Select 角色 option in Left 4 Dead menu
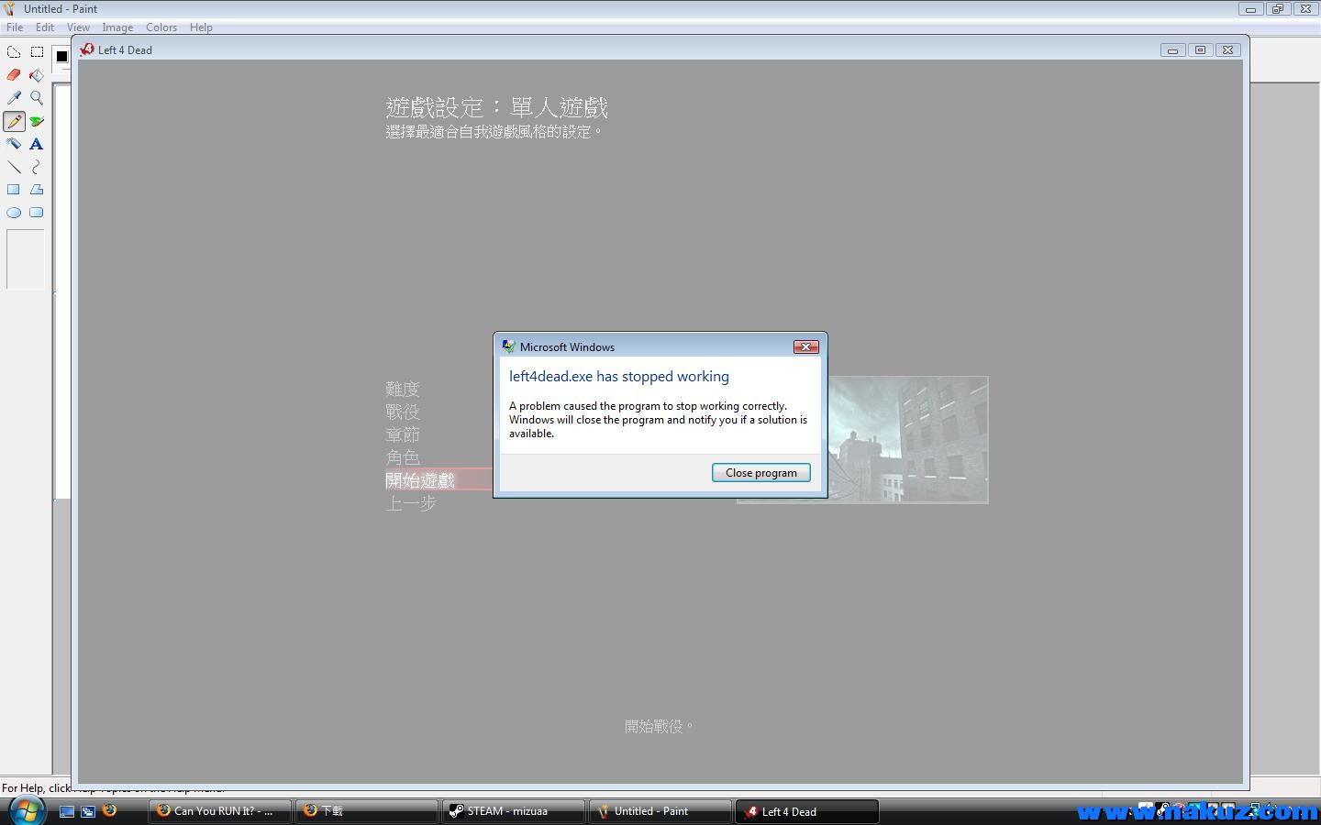1321x825 pixels. [x=403, y=457]
